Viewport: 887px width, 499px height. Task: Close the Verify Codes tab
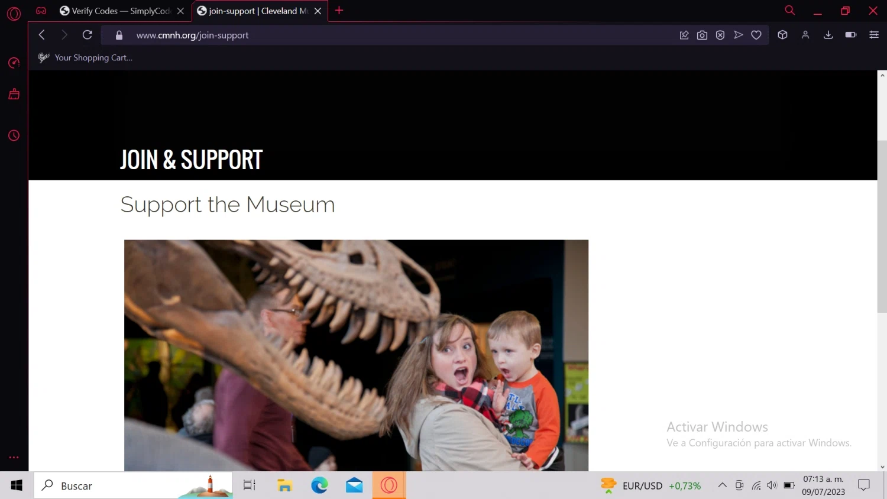tap(180, 11)
